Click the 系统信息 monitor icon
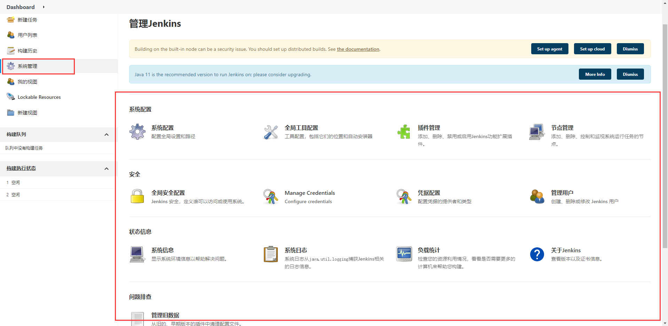This screenshot has height=326, width=668. (x=137, y=254)
